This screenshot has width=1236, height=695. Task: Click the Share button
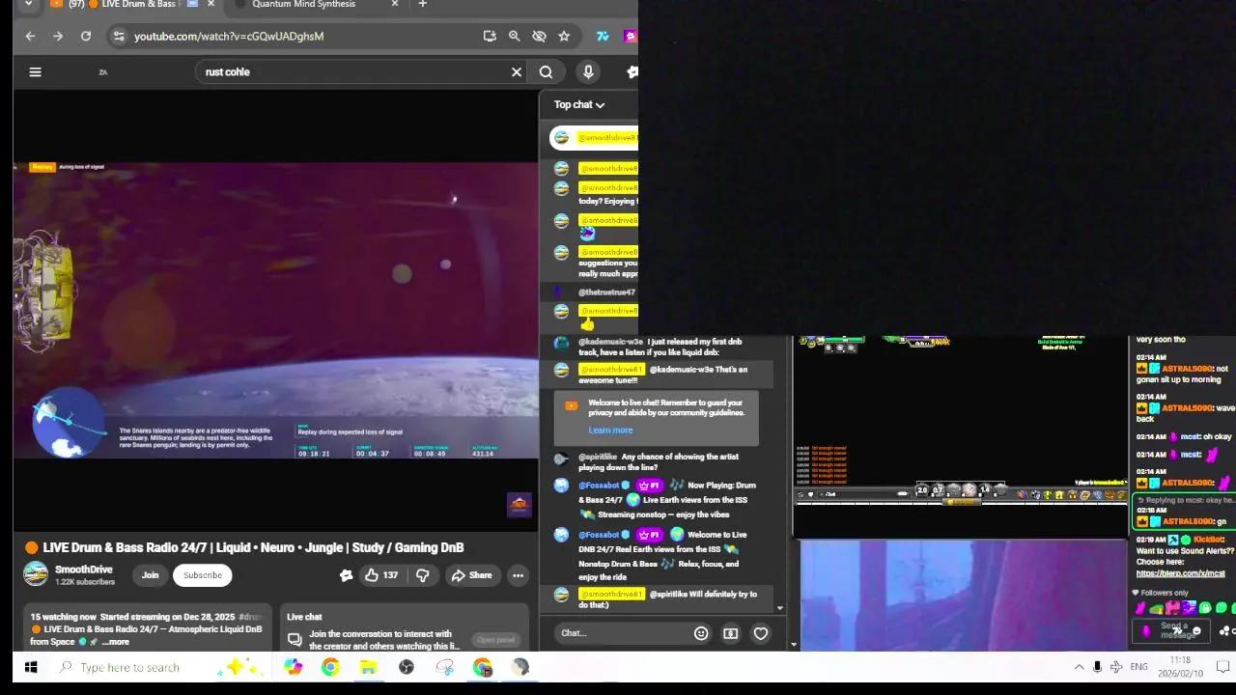pos(471,575)
